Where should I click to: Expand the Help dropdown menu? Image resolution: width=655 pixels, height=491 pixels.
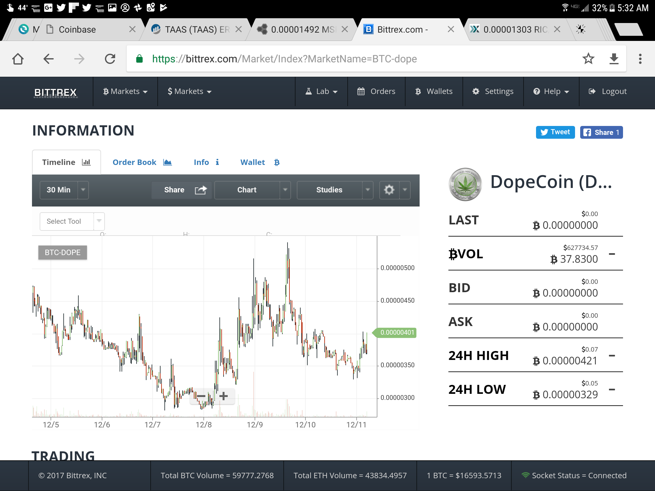551,91
